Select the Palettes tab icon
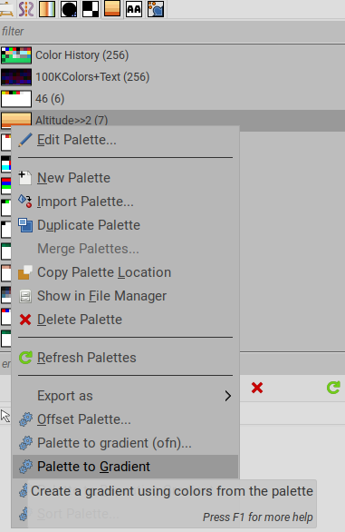Viewport: 345px width, 532px height. (x=112, y=8)
